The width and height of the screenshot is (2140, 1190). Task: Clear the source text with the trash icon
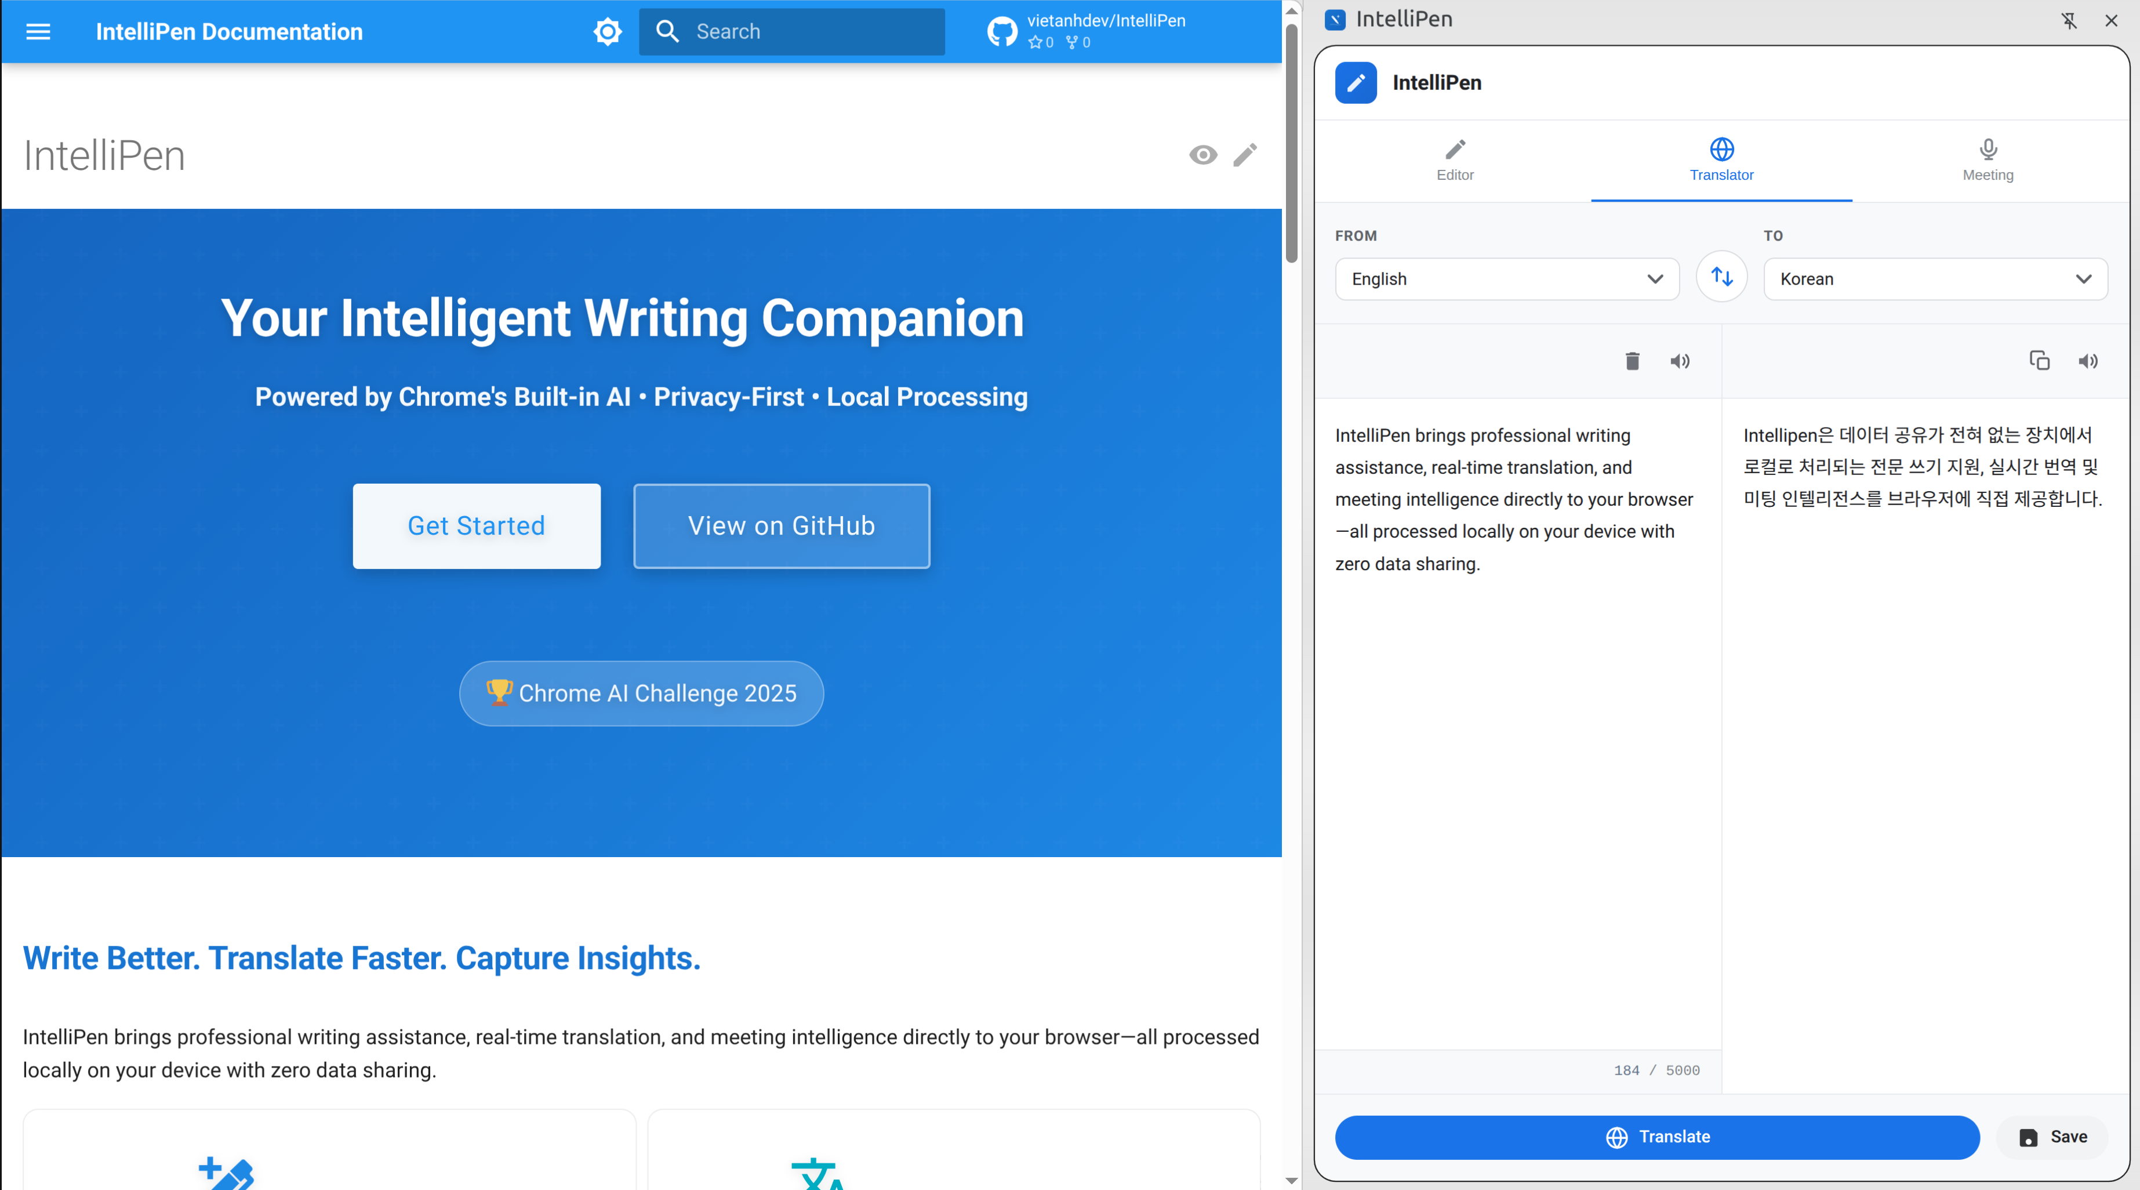pyautogui.click(x=1632, y=361)
